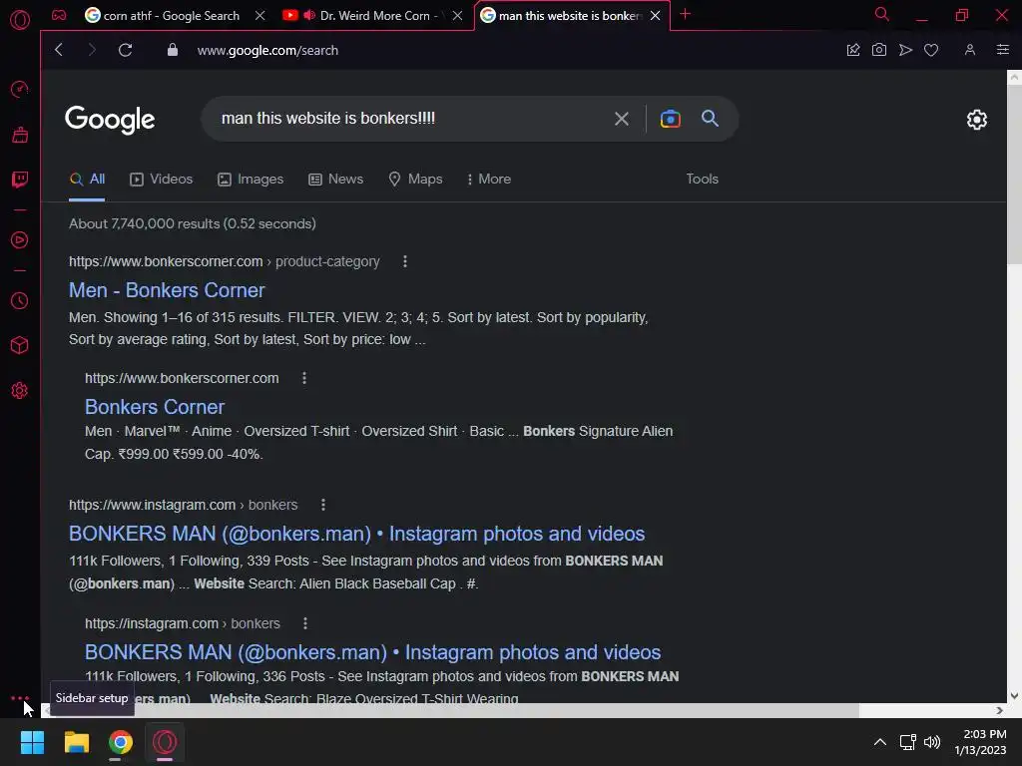Open second BONKERS MAN Instagram result

373,652
